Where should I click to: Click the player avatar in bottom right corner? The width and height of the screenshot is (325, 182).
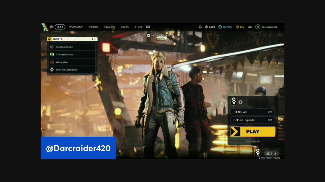[258, 153]
